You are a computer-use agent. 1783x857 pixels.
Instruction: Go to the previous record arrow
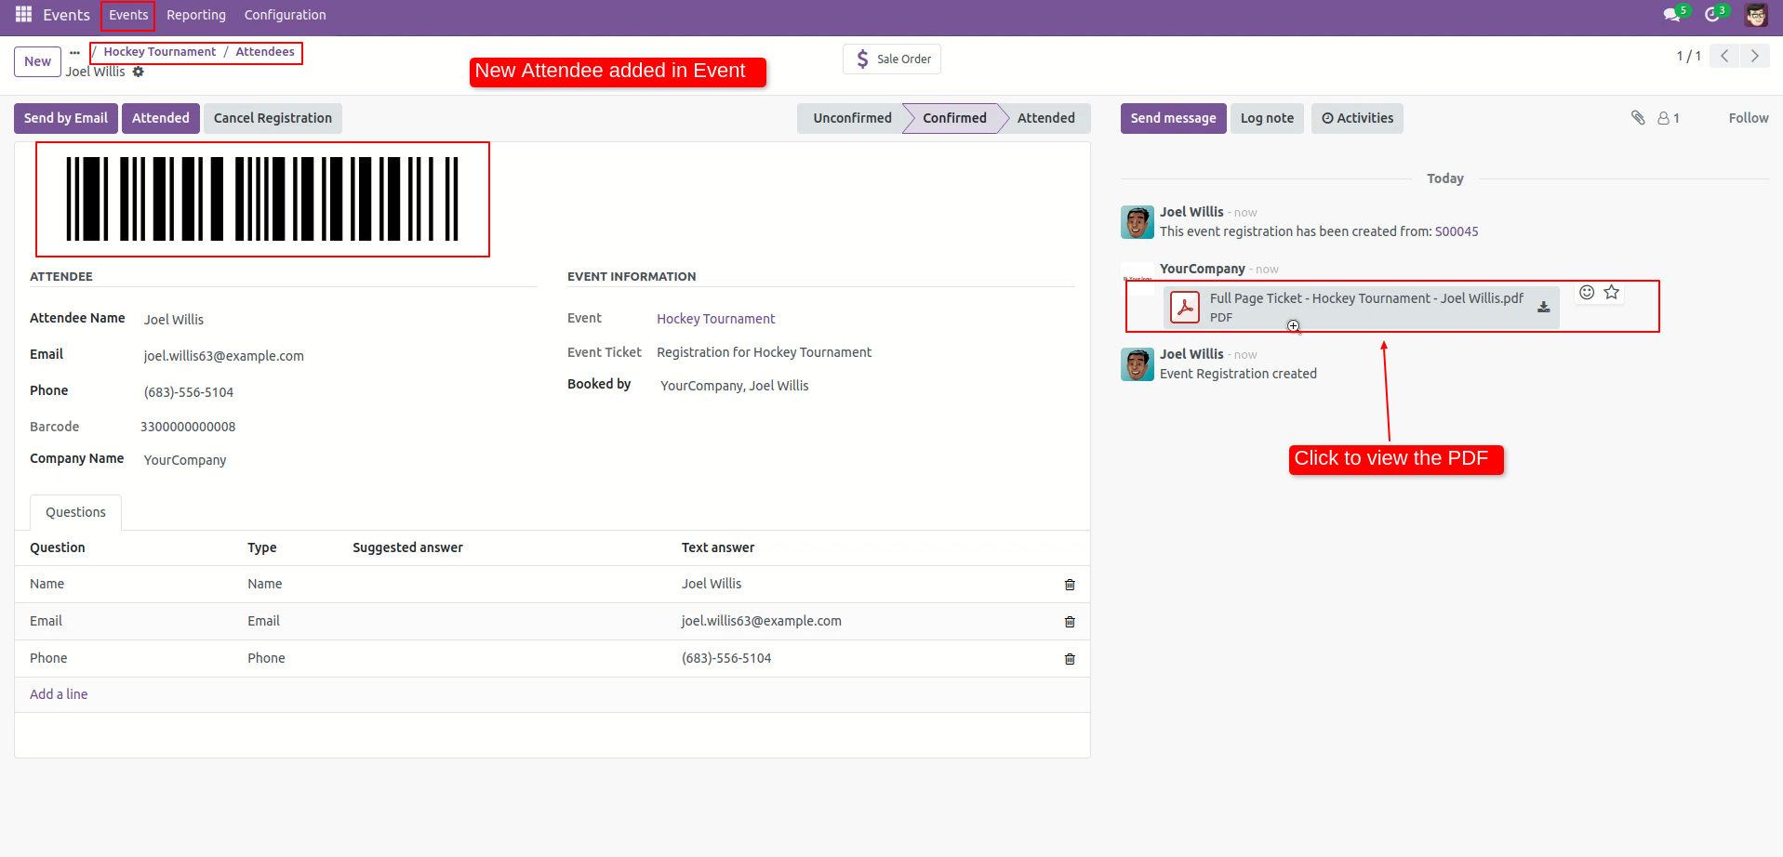click(1724, 56)
